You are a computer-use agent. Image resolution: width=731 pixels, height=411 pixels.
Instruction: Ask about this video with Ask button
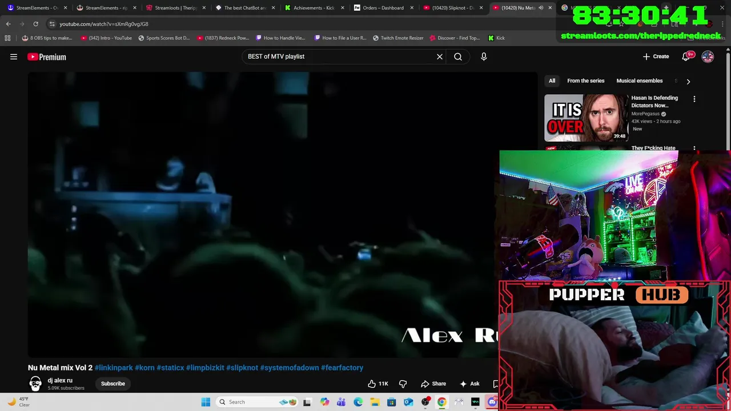tap(469, 384)
